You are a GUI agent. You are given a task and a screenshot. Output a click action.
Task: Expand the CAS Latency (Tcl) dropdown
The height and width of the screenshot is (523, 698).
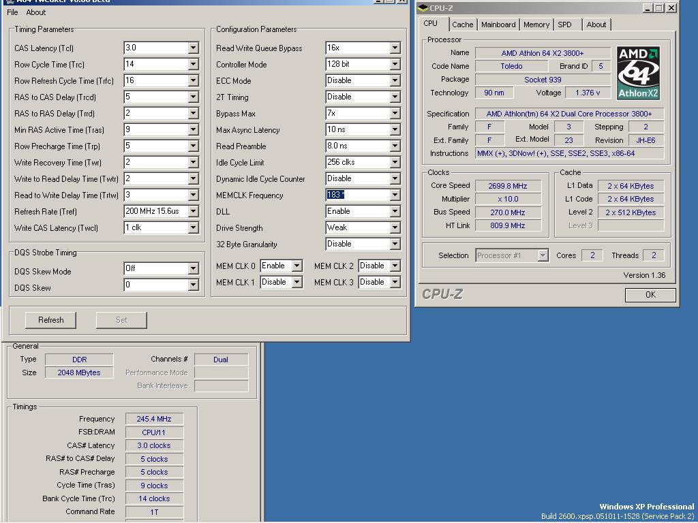193,48
